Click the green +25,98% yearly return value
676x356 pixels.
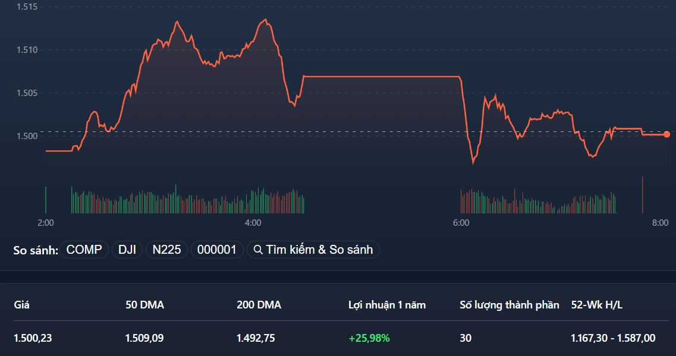click(369, 338)
